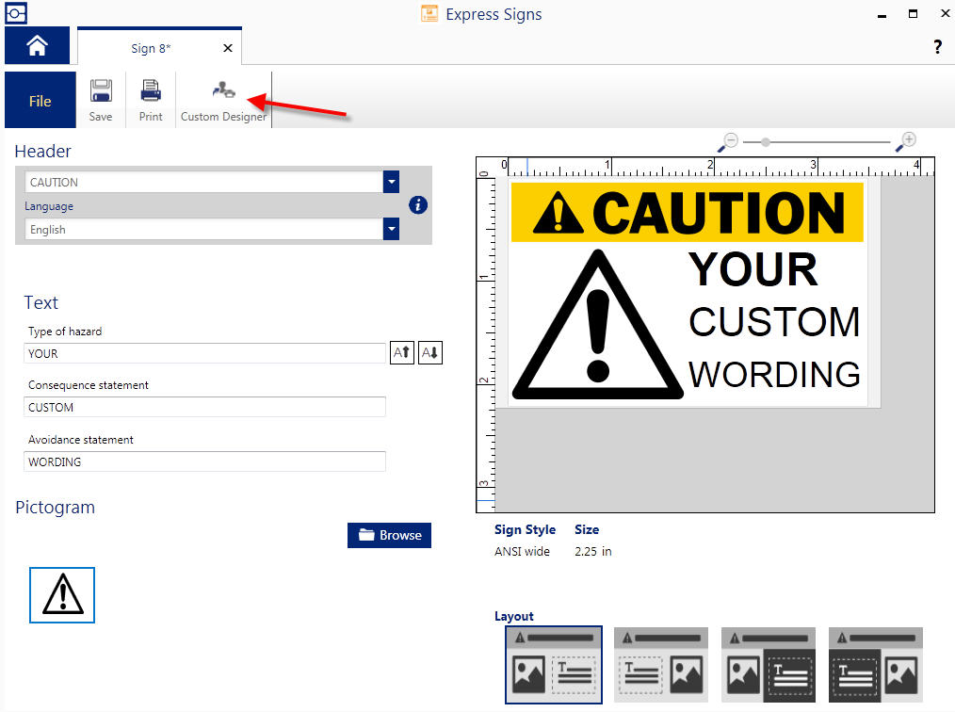Select the large warning triangle on preview

click(x=598, y=326)
